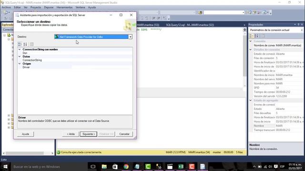Switch to SQLQuery12.sql tab
The height and width of the screenshot is (171, 305).
click(x=190, y=25)
